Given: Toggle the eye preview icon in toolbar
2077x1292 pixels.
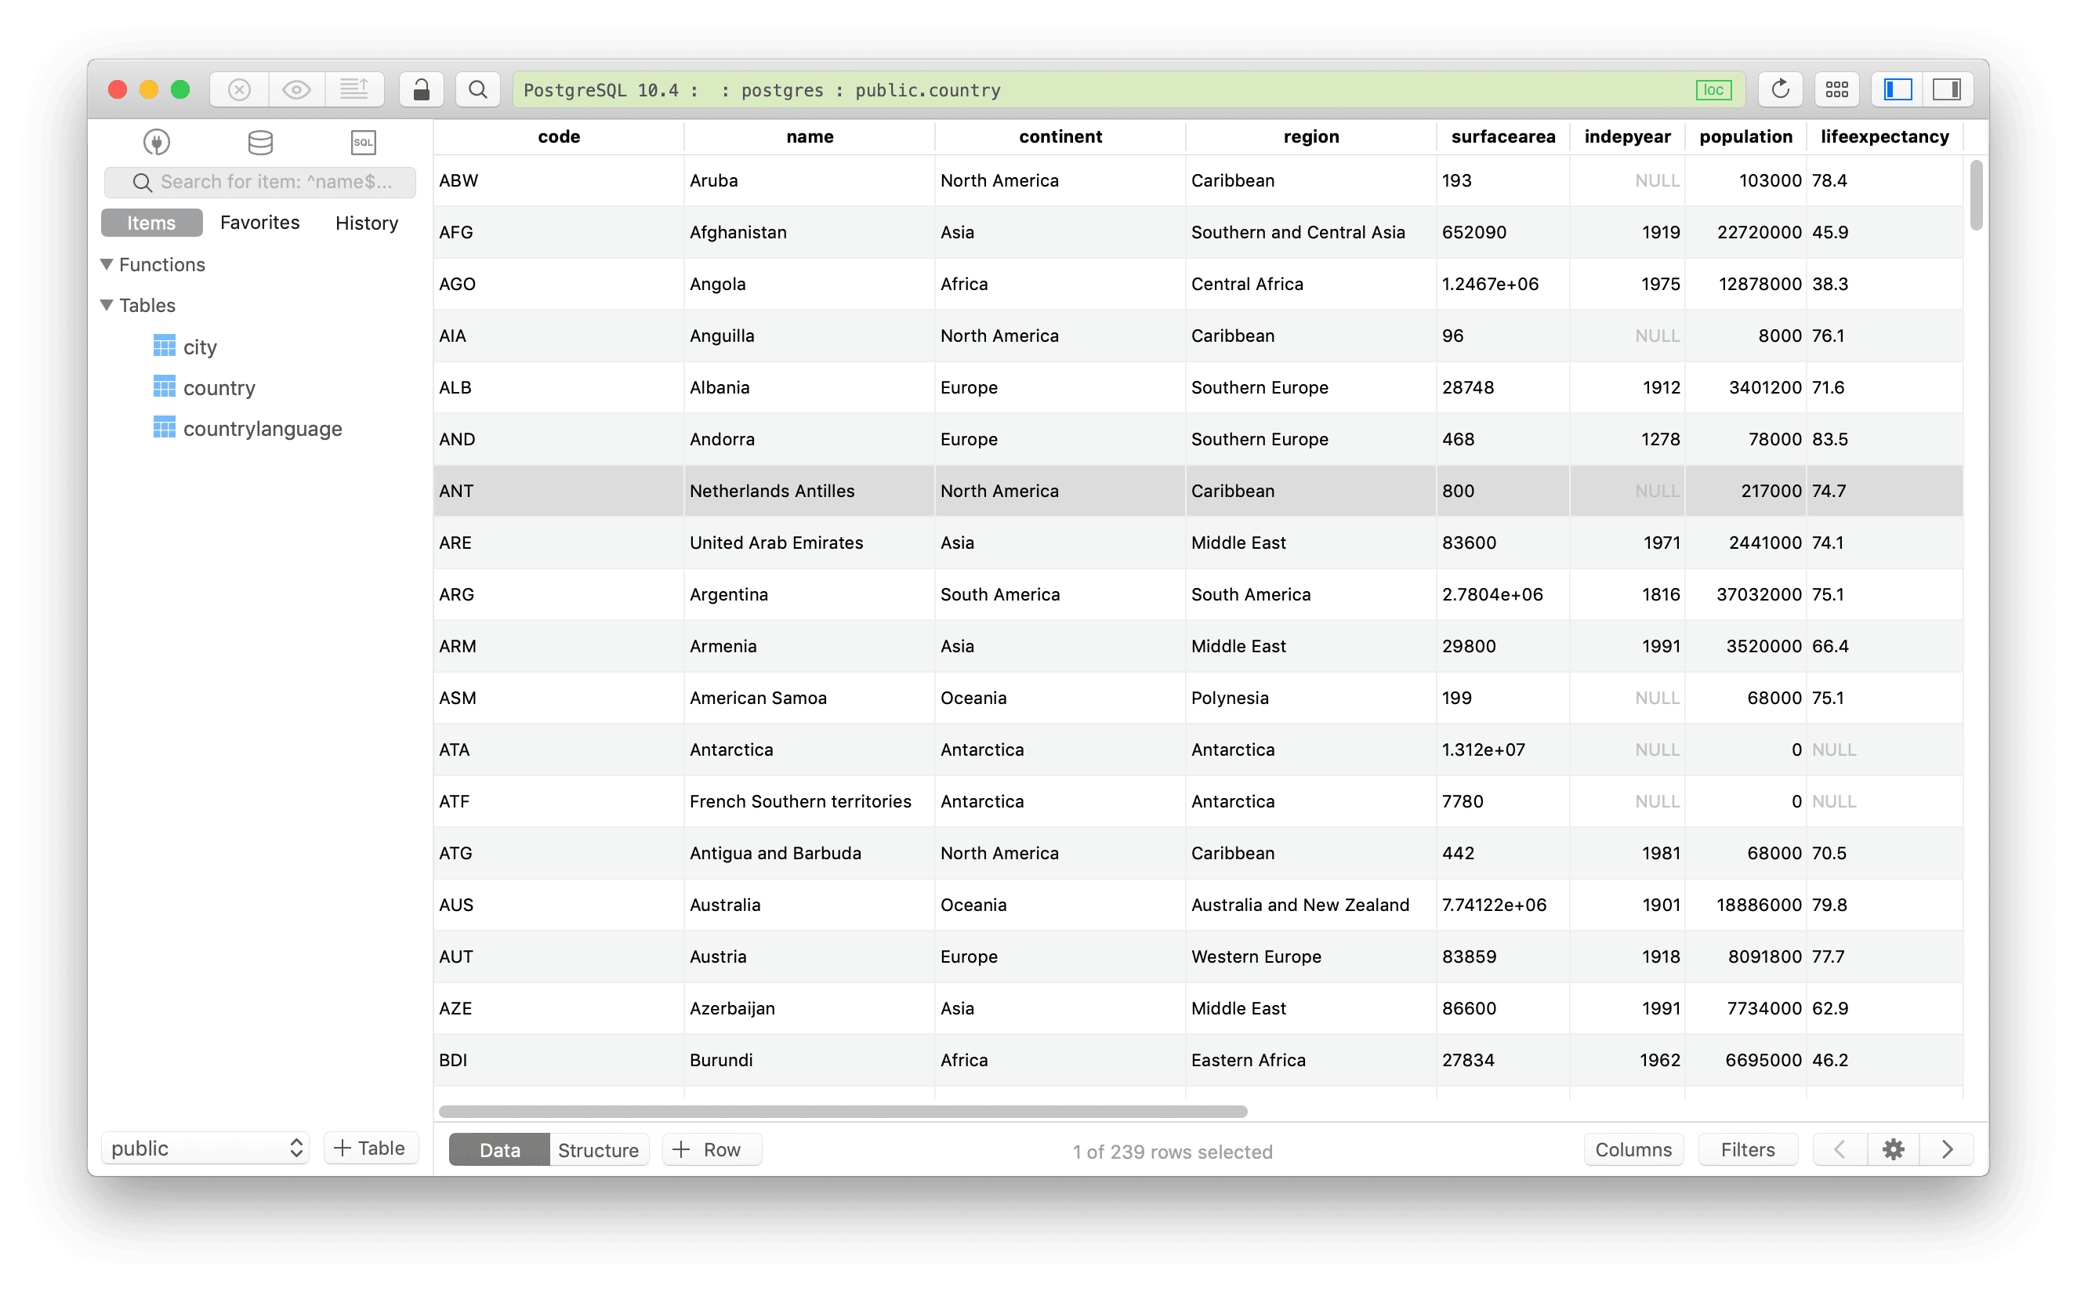Looking at the screenshot, I should tap(296, 89).
